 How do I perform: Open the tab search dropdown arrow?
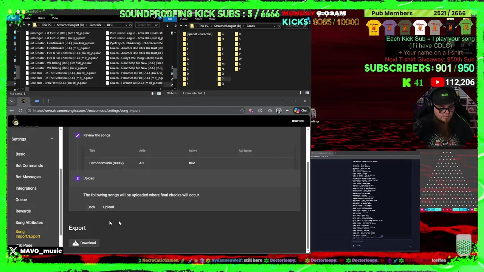coord(12,101)
